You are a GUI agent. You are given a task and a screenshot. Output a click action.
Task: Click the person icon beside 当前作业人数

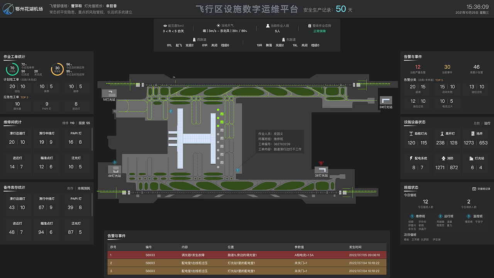(267, 25)
